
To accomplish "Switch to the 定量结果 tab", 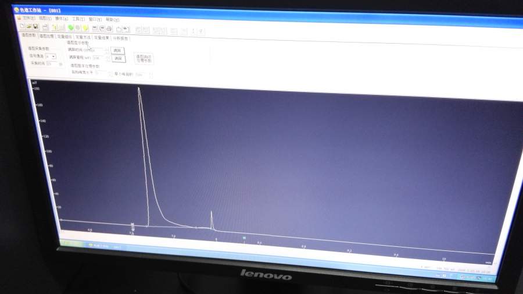I will click(x=101, y=38).
